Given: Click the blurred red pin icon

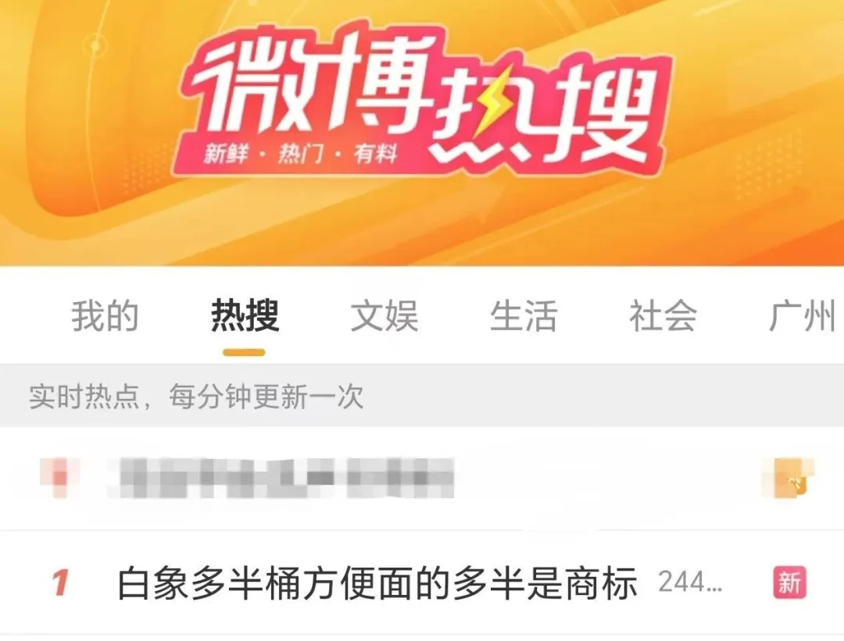Looking at the screenshot, I should (60, 478).
